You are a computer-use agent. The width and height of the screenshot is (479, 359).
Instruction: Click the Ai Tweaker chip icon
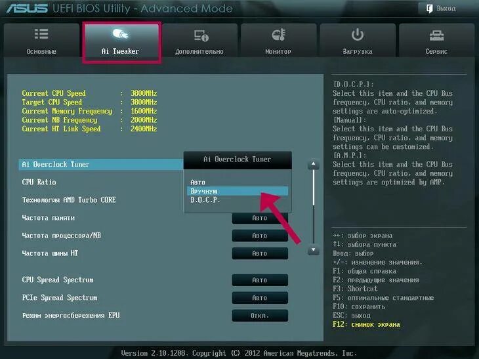click(x=120, y=34)
